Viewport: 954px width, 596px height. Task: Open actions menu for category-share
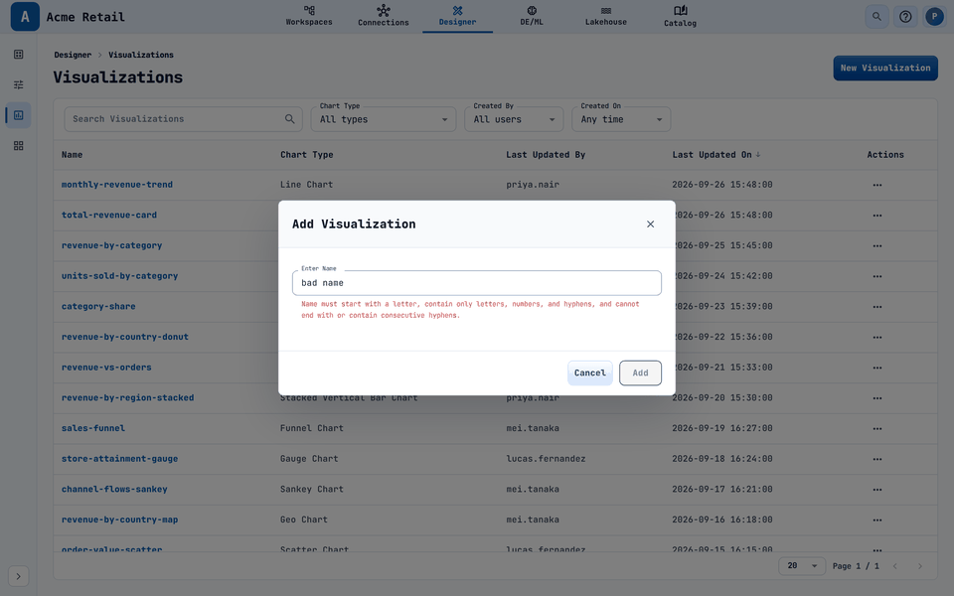[x=877, y=307]
